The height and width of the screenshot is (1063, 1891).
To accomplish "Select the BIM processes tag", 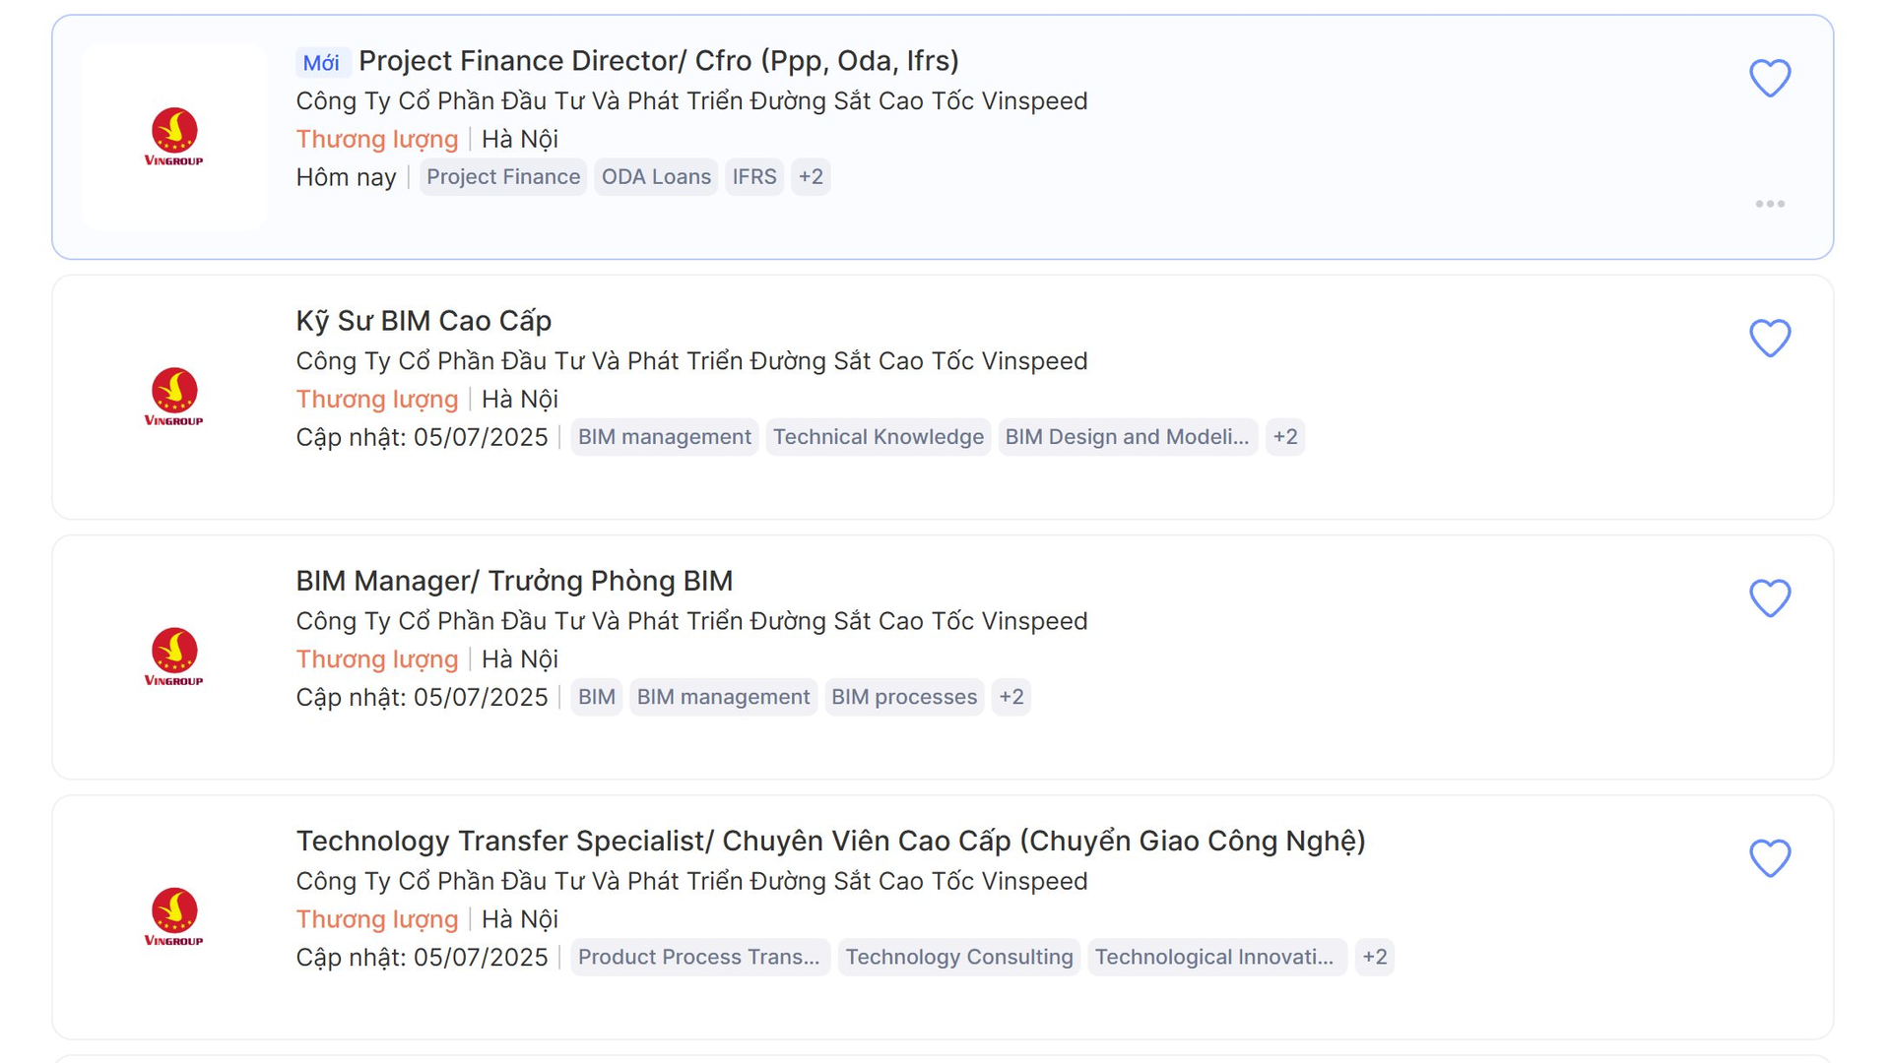I will click(904, 697).
